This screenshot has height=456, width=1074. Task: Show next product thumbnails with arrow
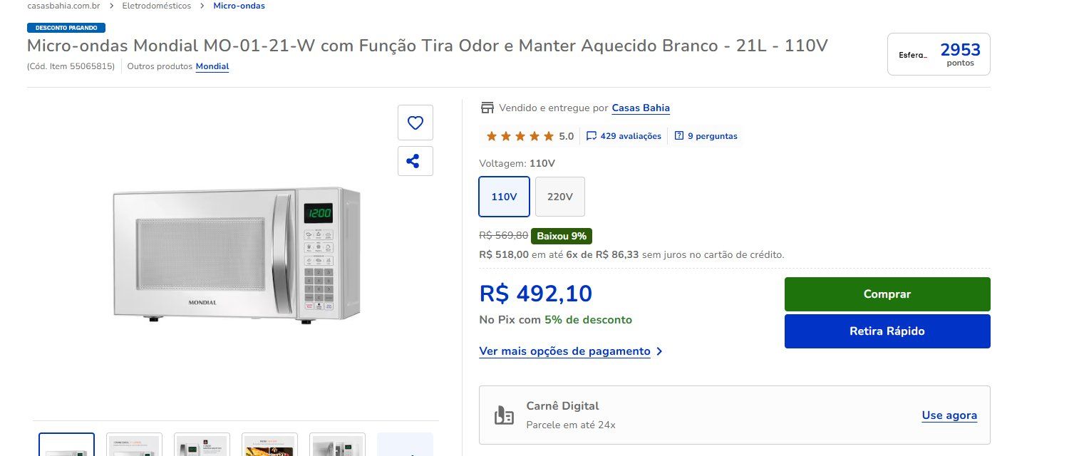pos(405,445)
